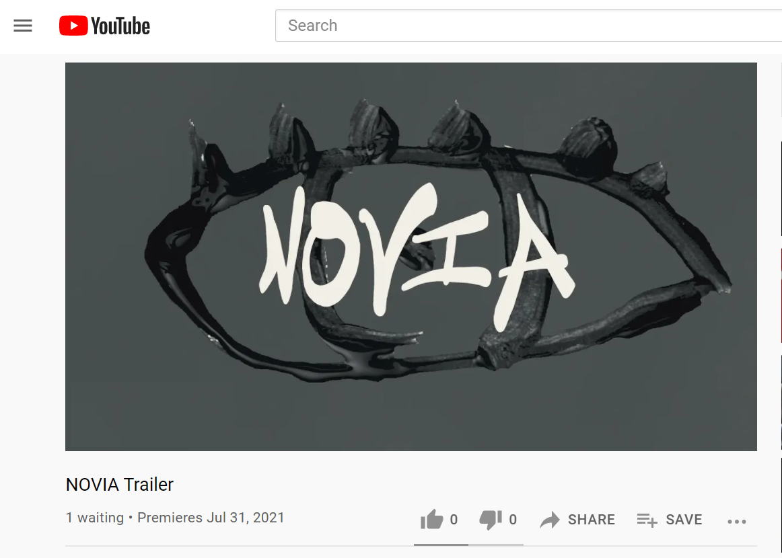Click the light part of like ratio bar
Viewport: 782px width, 558px height.
496,545
